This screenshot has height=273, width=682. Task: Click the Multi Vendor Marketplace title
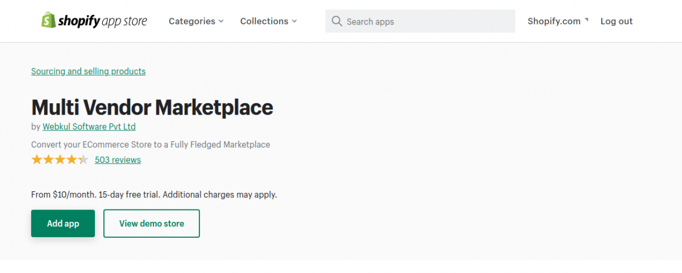tap(152, 107)
